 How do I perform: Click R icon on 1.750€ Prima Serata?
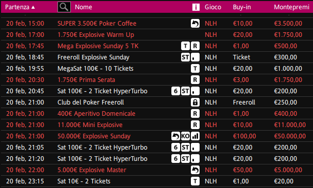[x=195, y=80]
